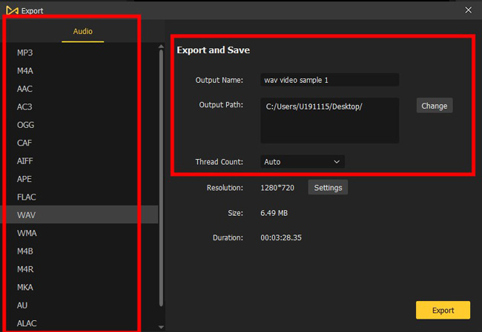Pick MKA from the format list
Screen dimensions: 482x332
79,287
